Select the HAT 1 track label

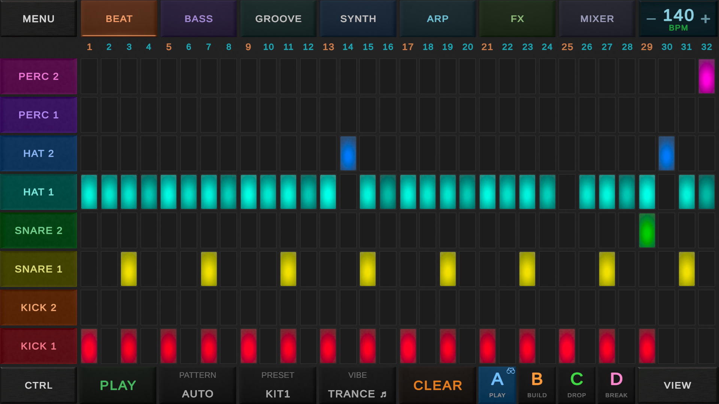(x=39, y=192)
